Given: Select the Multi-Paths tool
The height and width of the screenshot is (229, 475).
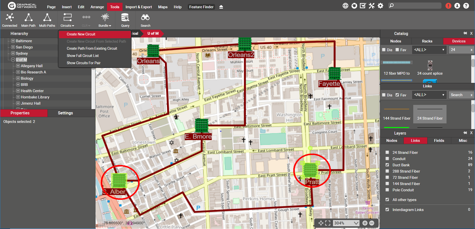Looking at the screenshot, I should (x=47, y=20).
